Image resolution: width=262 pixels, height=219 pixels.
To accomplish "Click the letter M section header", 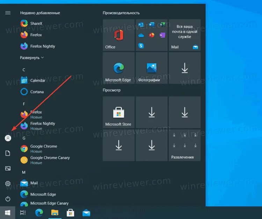I will click(x=24, y=172).
